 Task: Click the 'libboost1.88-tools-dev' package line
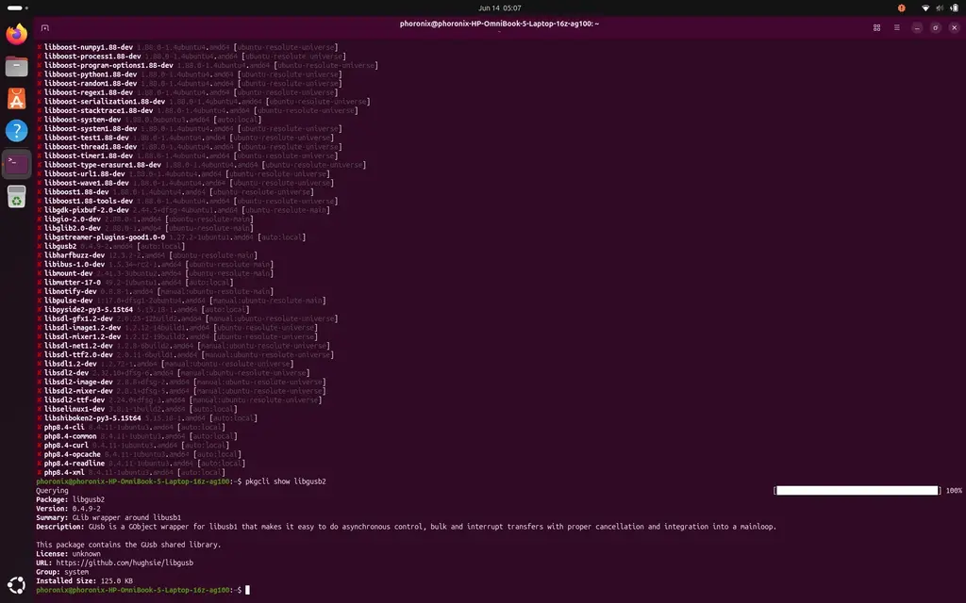point(188,201)
